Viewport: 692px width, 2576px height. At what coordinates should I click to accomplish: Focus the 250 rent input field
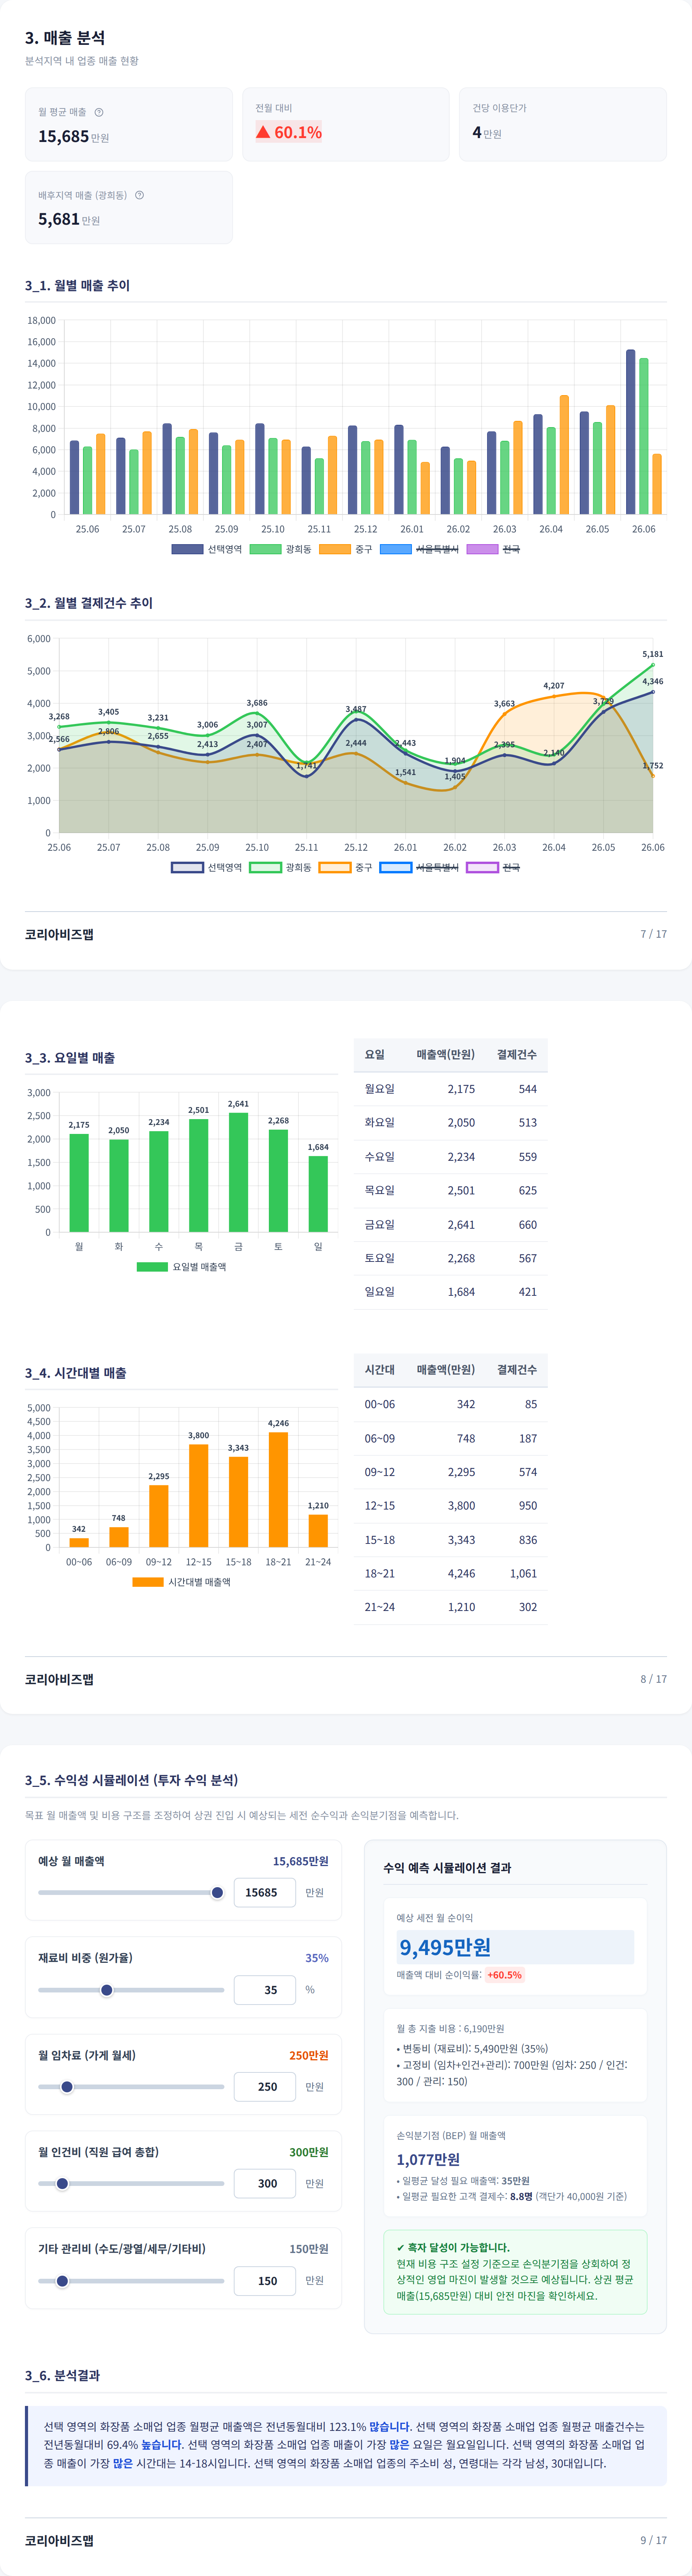(x=265, y=2087)
